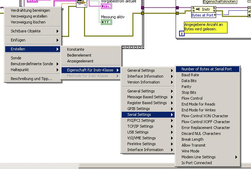Open GPIB Settings submenu

click(148, 109)
